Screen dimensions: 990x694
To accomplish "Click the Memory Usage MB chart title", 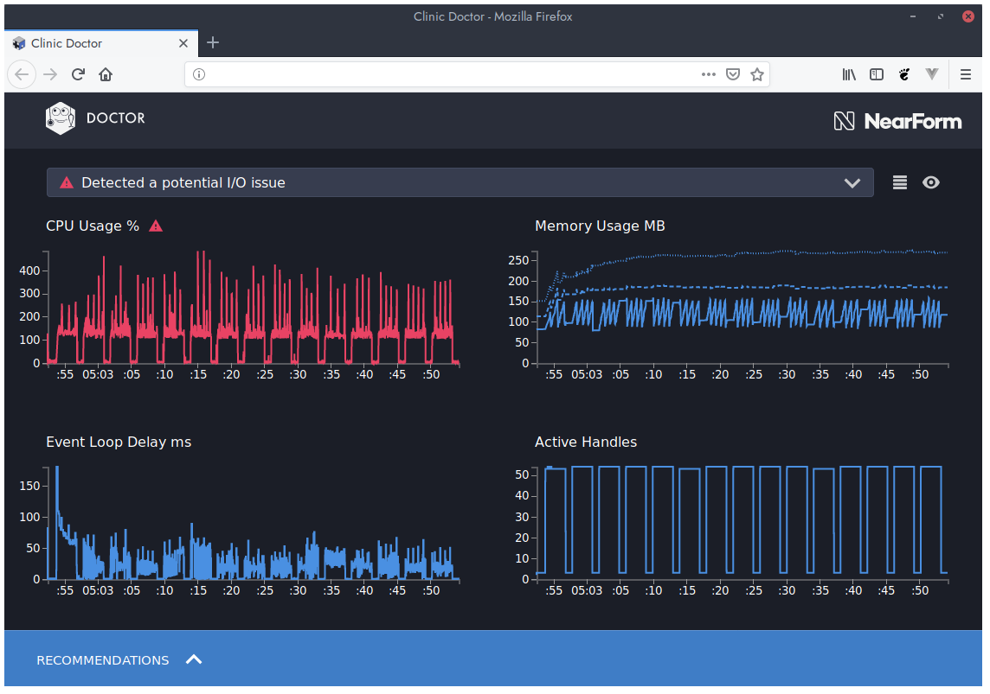I will (x=600, y=226).
